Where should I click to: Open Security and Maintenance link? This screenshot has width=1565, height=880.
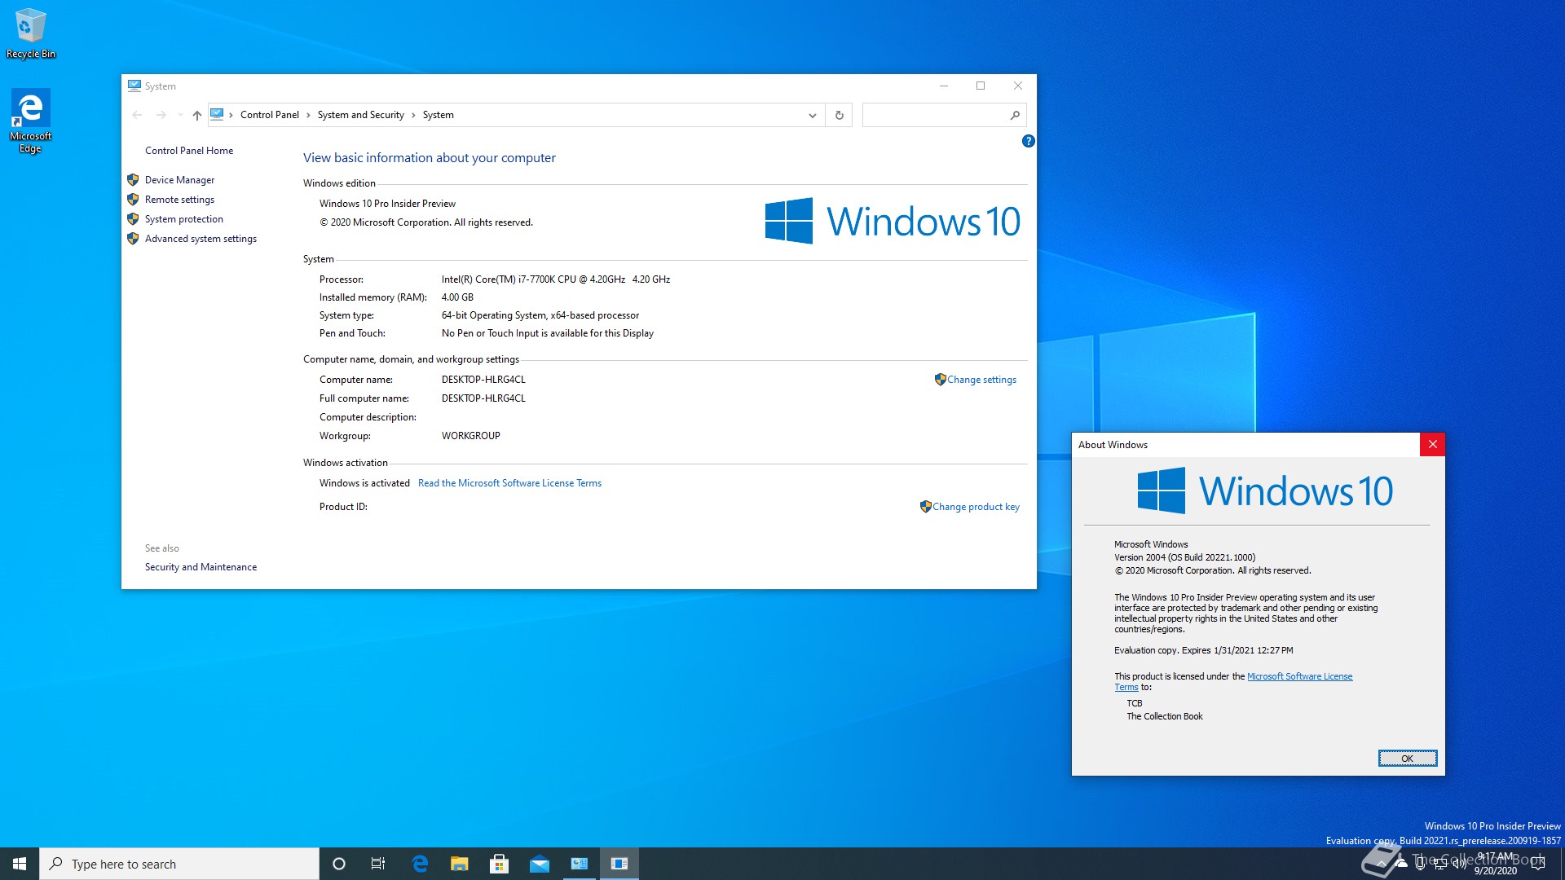(201, 567)
